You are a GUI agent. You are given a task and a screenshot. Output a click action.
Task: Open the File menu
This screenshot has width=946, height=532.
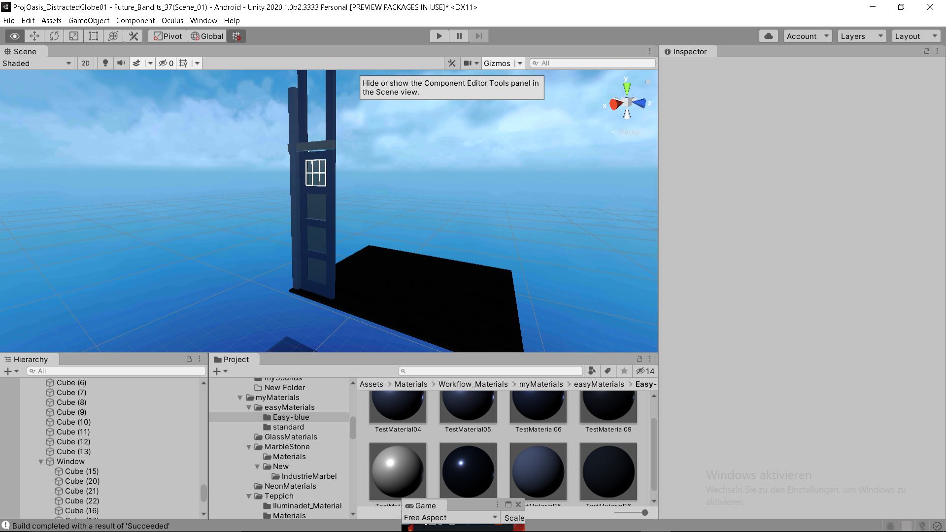pyautogui.click(x=9, y=21)
